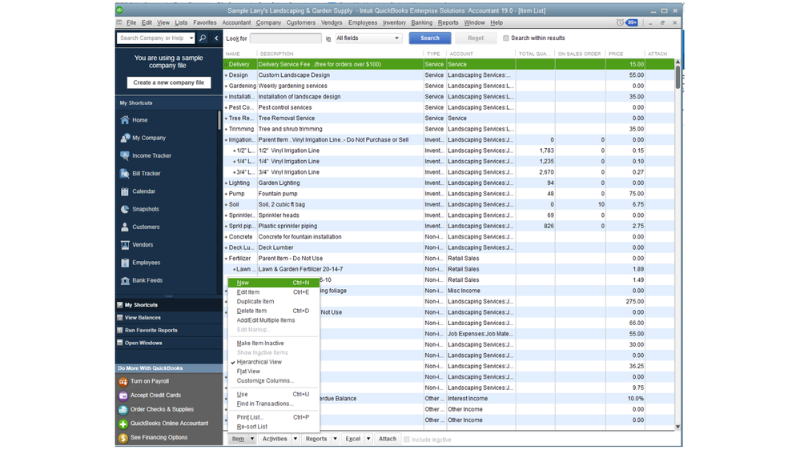Open the Banking menu
Image resolution: width=800 pixels, height=450 pixels.
[x=421, y=22]
